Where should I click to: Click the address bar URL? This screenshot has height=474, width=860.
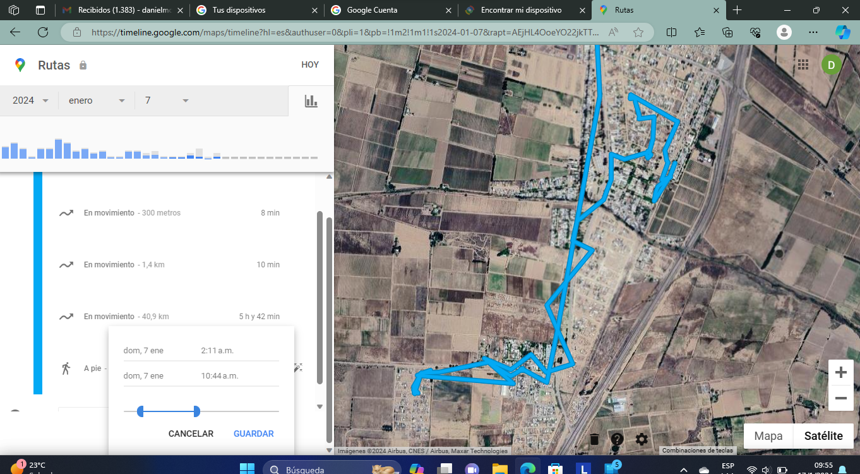[344, 32]
